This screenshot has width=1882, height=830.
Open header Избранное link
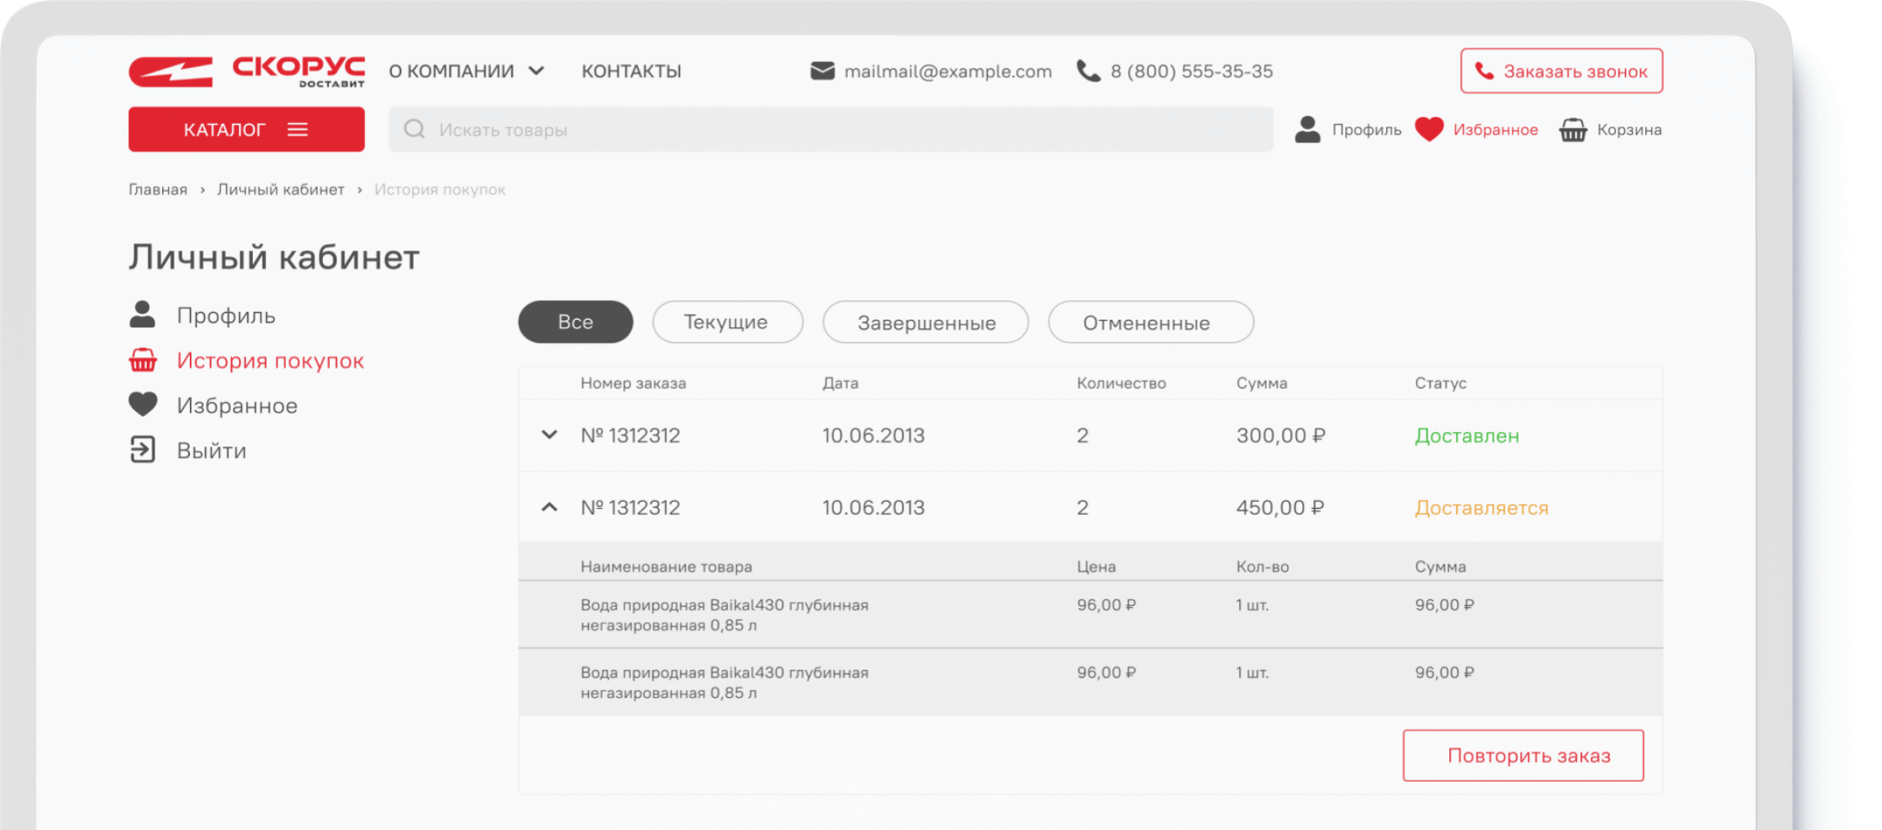tap(1495, 130)
